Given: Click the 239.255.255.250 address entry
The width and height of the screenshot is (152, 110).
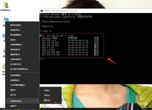Looking at the screenshot, I should point(51,52).
